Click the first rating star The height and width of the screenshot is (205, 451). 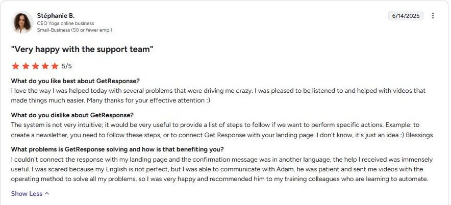15,66
